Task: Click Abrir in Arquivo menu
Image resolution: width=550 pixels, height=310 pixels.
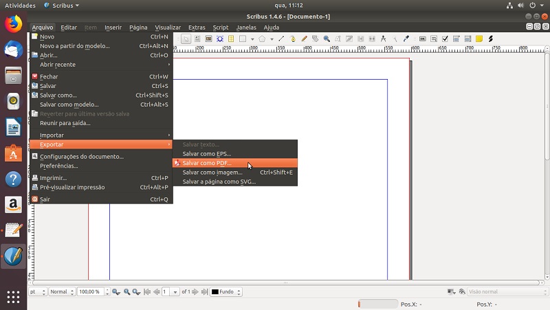Action: 101,55
